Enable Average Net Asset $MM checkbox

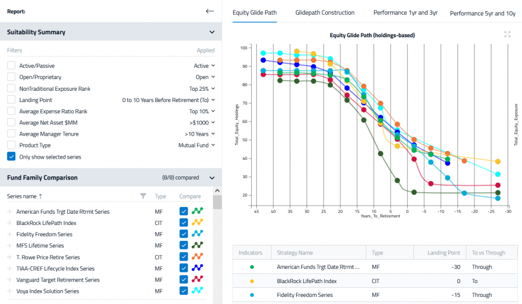[x=11, y=122]
